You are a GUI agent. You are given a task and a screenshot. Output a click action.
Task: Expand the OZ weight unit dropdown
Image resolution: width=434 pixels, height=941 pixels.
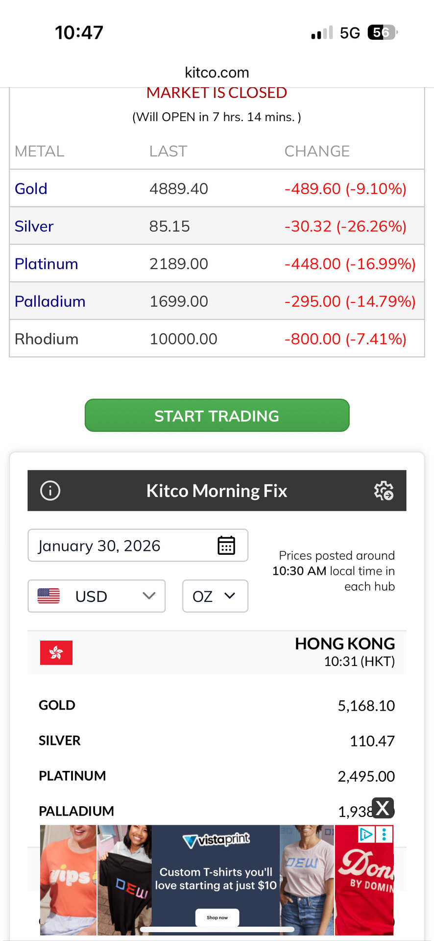215,596
